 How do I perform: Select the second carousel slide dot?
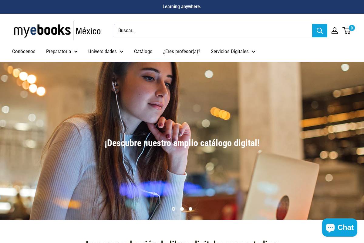(x=182, y=209)
